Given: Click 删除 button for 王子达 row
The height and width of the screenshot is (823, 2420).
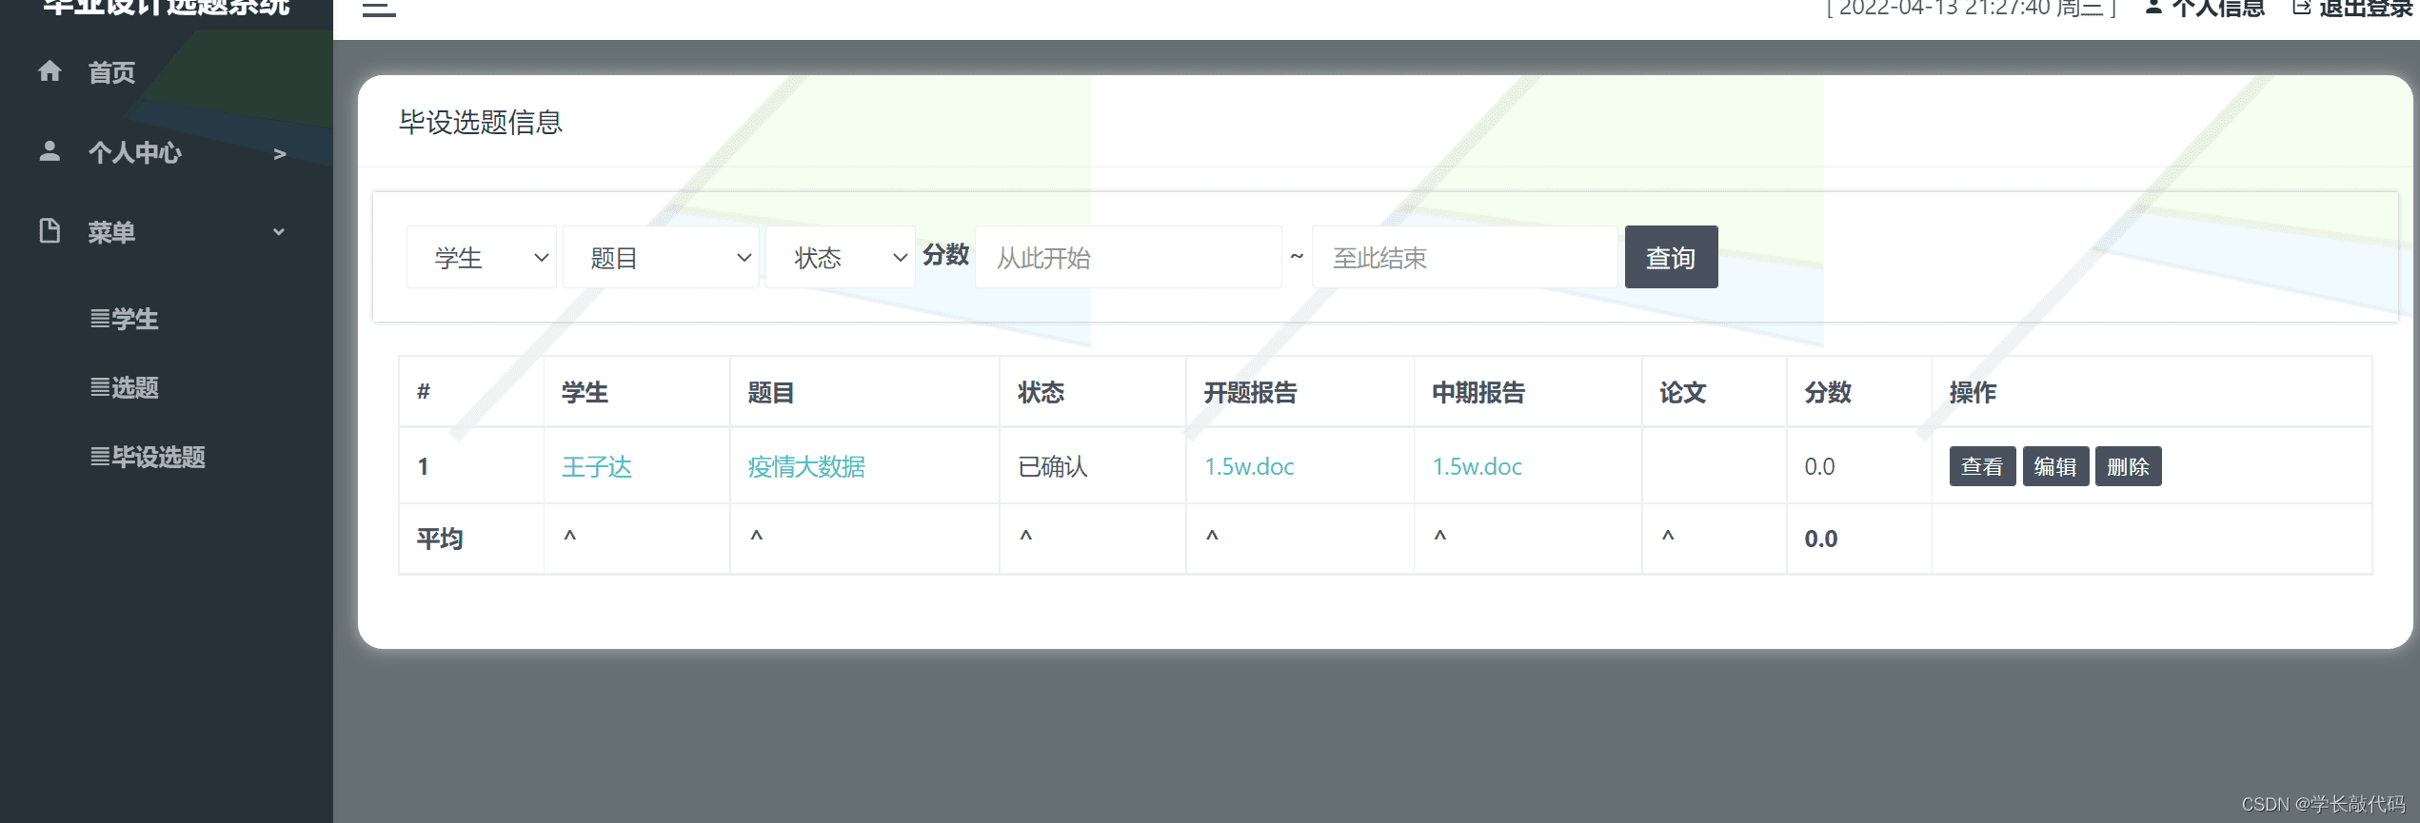Looking at the screenshot, I should 2129,466.
